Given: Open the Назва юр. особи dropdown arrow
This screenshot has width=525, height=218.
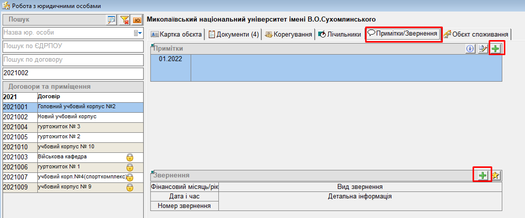Looking at the screenshot, I should [x=136, y=33].
